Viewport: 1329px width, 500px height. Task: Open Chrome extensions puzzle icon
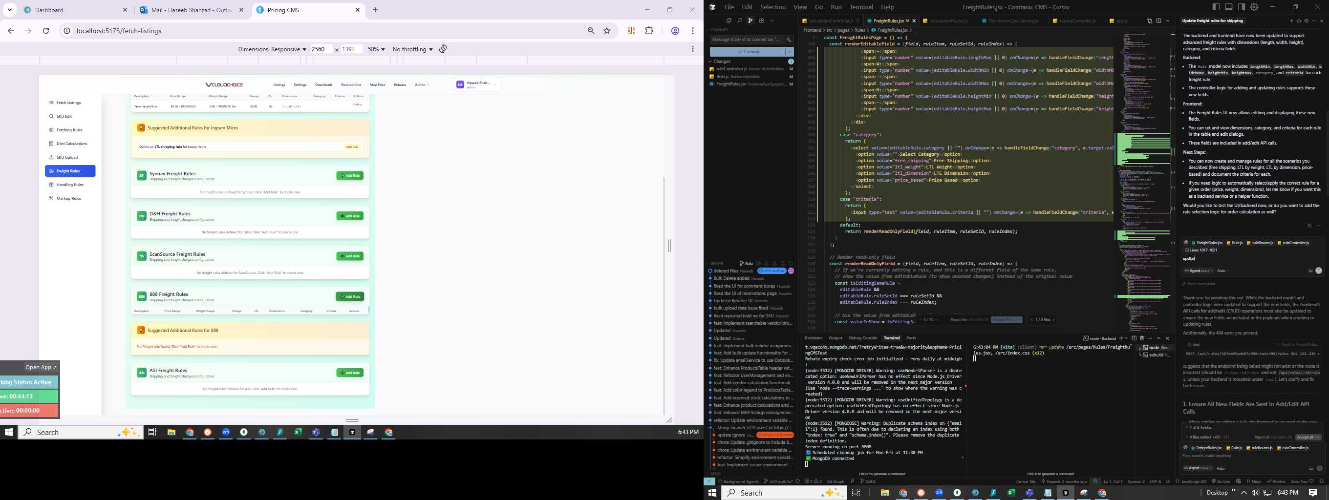tap(649, 31)
